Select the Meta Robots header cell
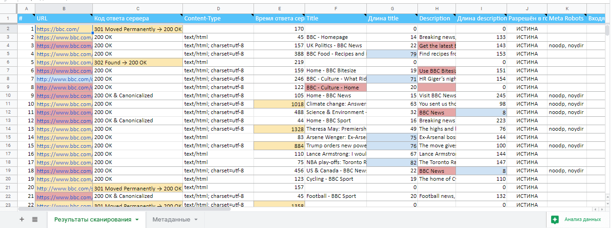612x228 pixels. [566, 19]
